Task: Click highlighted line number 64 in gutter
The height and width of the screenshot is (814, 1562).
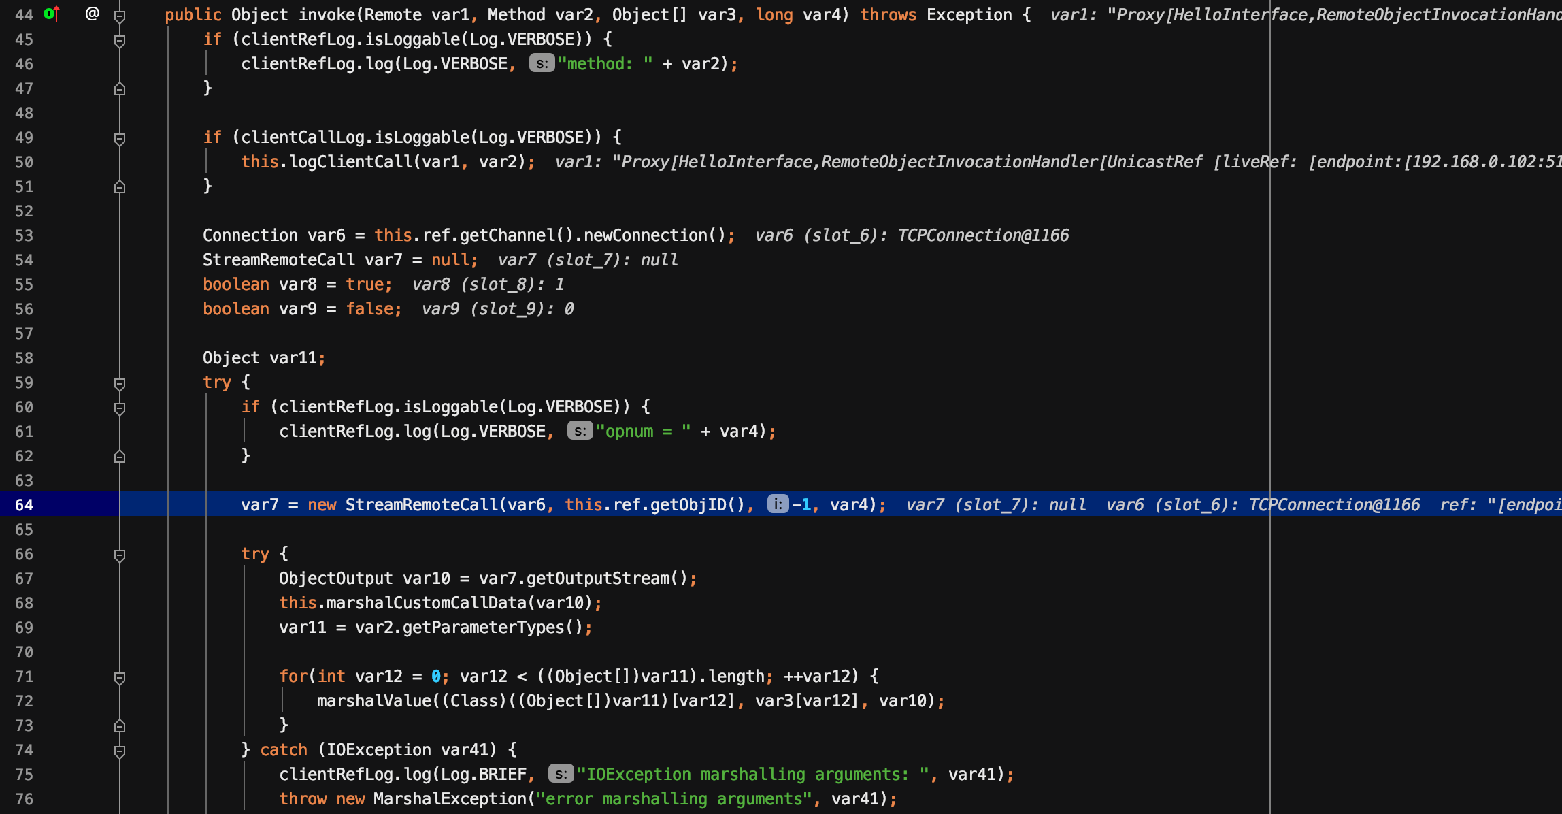Action: pyautogui.click(x=24, y=505)
